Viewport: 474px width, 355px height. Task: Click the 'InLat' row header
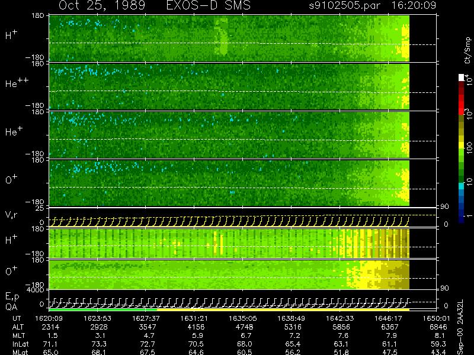pyautogui.click(x=20, y=344)
